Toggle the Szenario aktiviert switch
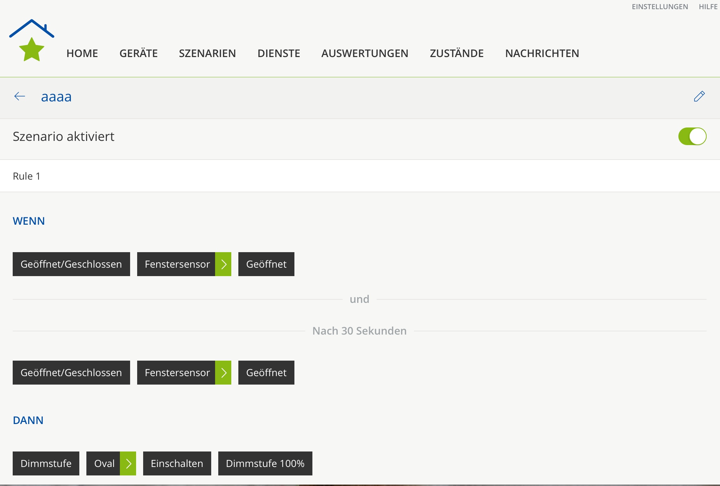 pos(692,137)
